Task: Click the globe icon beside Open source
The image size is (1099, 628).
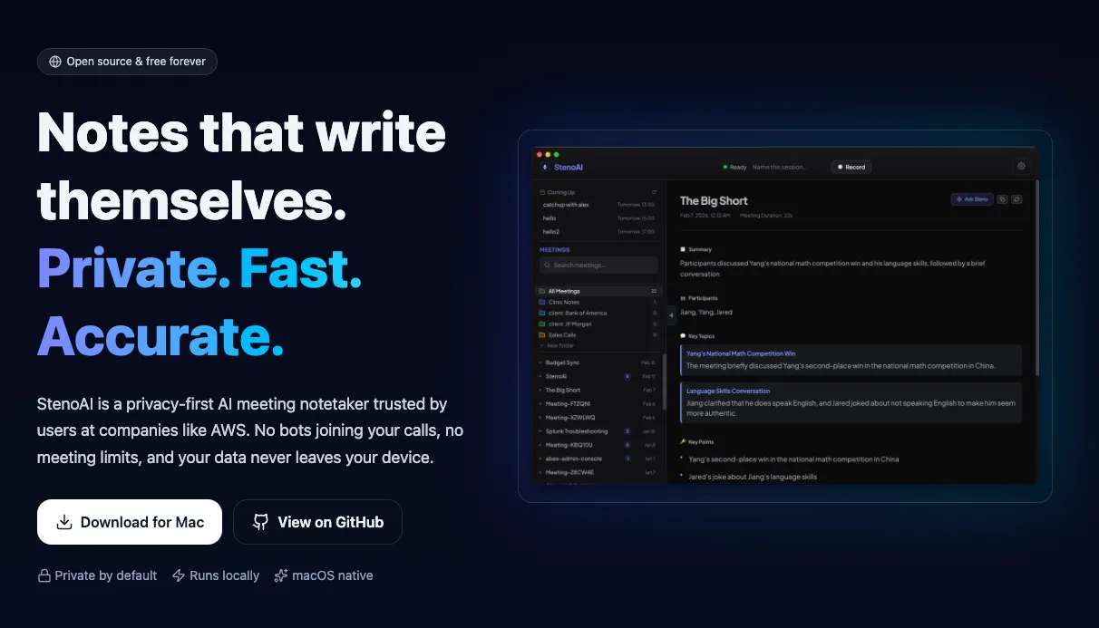Action: click(56, 62)
